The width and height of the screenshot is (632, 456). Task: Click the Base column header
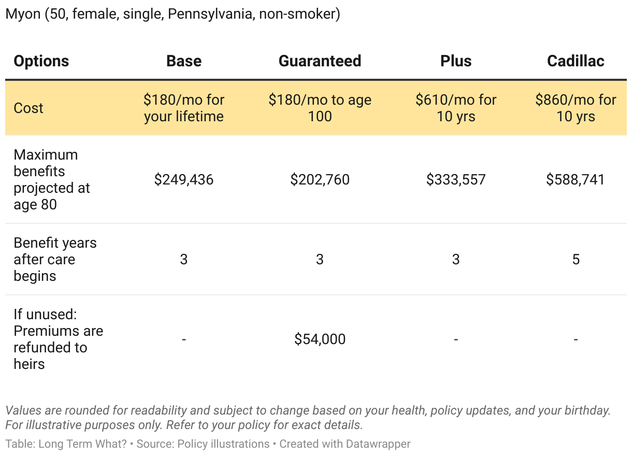pyautogui.click(x=184, y=61)
